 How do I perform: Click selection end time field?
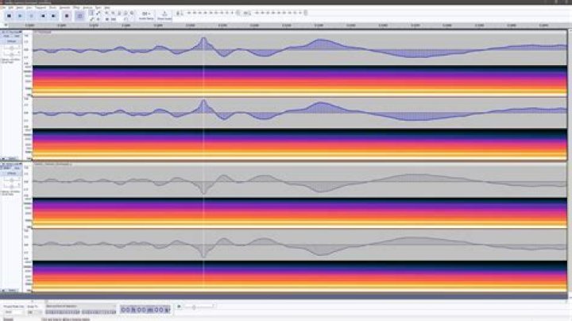click(x=99, y=312)
